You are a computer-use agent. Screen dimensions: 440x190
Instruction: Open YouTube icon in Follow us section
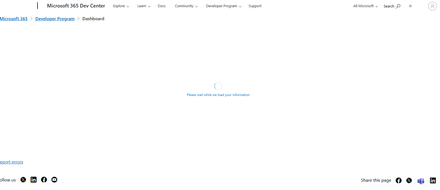pyautogui.click(x=54, y=180)
